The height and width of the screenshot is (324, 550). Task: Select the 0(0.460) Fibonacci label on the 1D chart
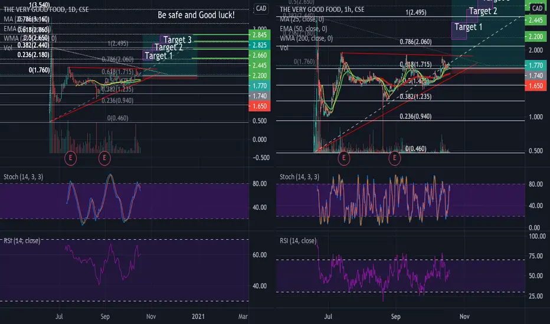(117, 118)
